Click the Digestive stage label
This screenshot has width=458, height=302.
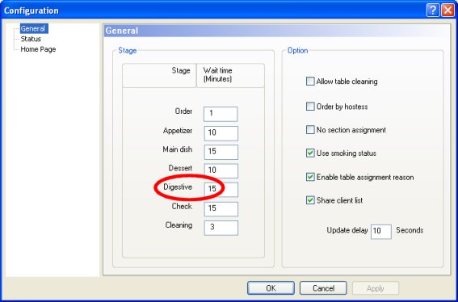tap(178, 187)
